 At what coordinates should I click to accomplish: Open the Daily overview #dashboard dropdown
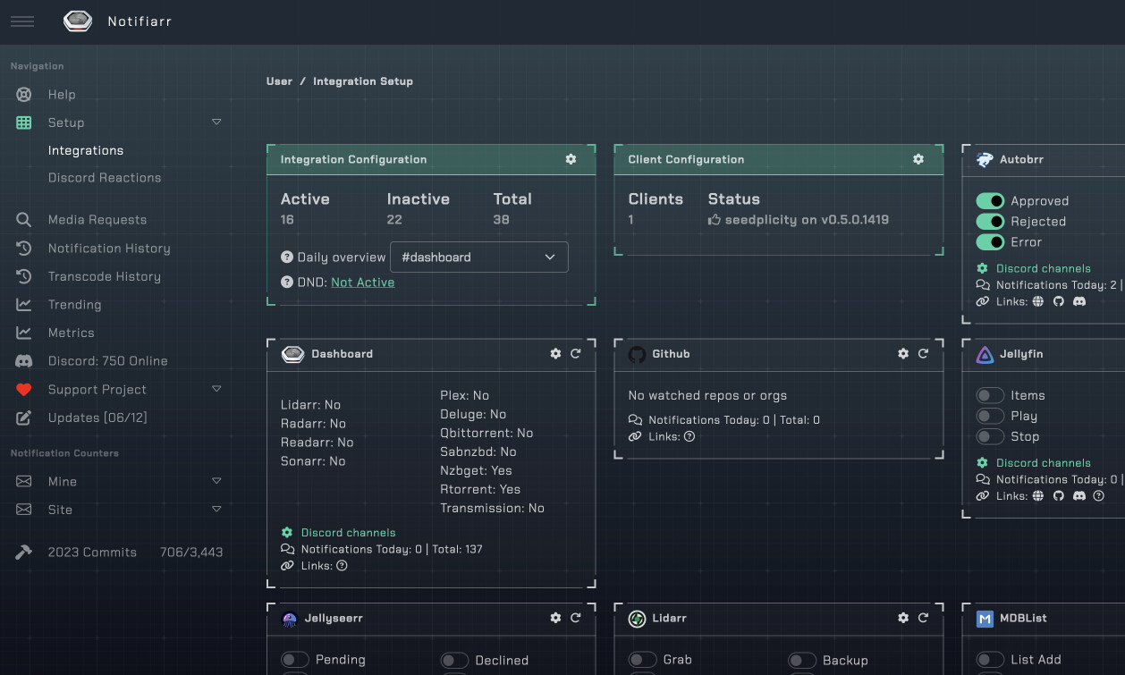479,257
